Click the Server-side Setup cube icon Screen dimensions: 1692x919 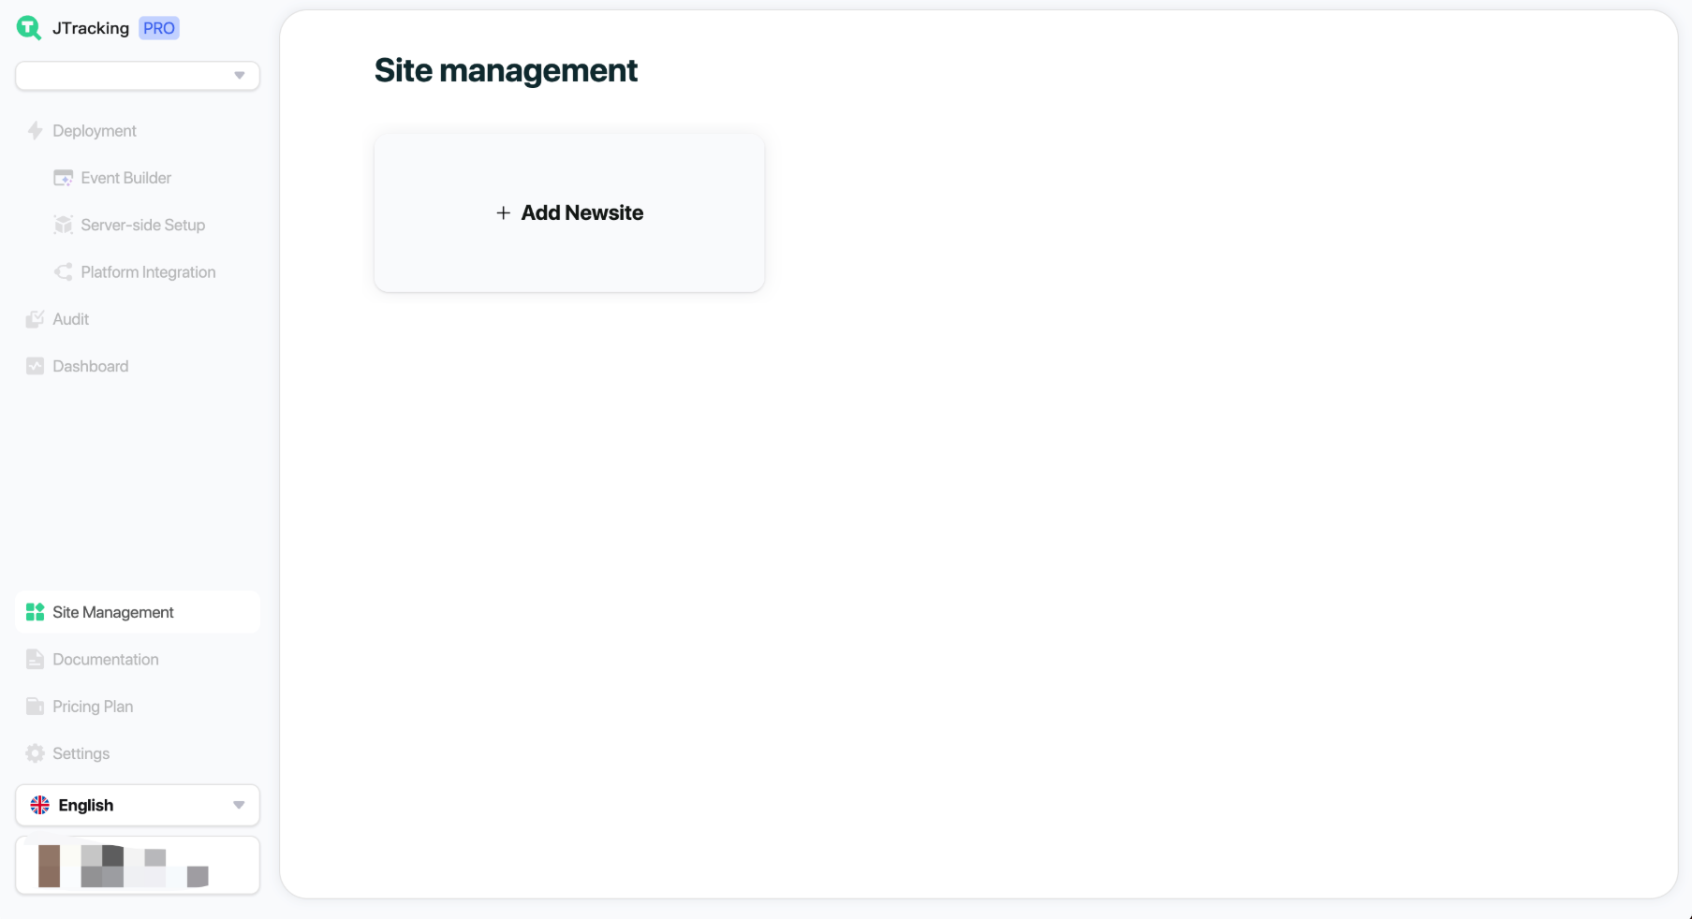(x=63, y=225)
